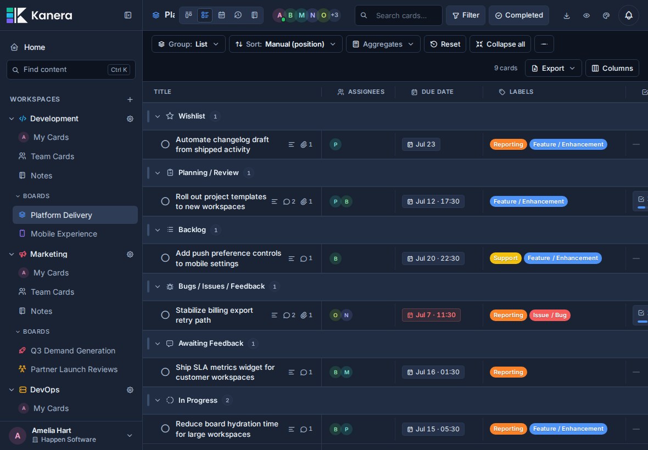Viewport: 648px width, 450px height.
Task: Collapse the In Progress group
Action: click(x=158, y=401)
